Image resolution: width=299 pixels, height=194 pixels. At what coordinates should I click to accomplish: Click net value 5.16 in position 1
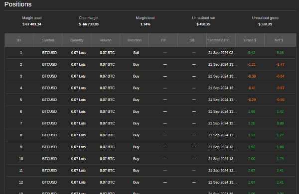[x=280, y=53]
